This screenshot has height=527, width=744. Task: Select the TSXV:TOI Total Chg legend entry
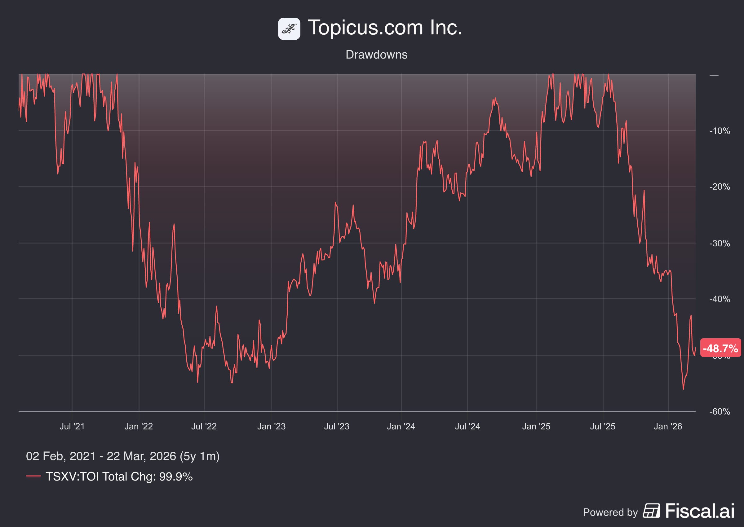click(x=119, y=476)
